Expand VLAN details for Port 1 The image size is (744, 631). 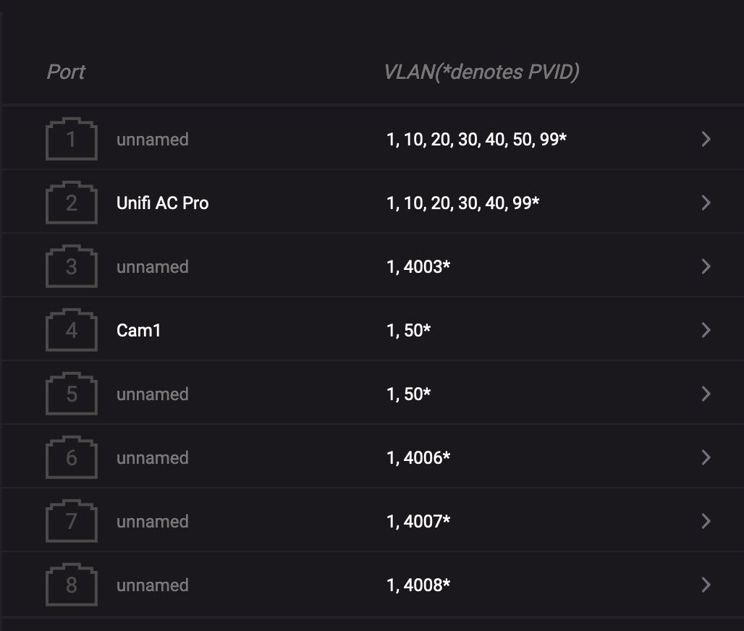pos(706,139)
